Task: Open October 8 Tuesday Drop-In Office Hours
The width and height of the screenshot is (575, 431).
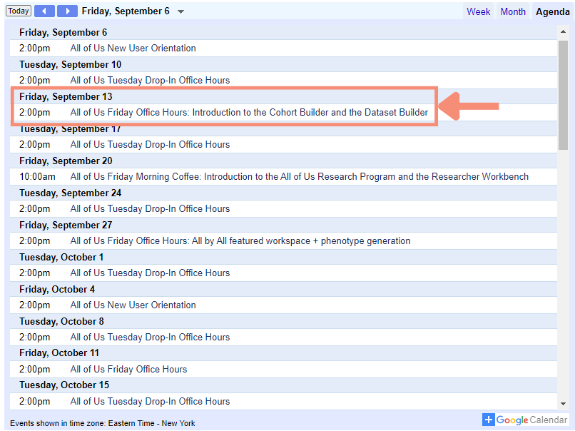Action: pyautogui.click(x=150, y=337)
